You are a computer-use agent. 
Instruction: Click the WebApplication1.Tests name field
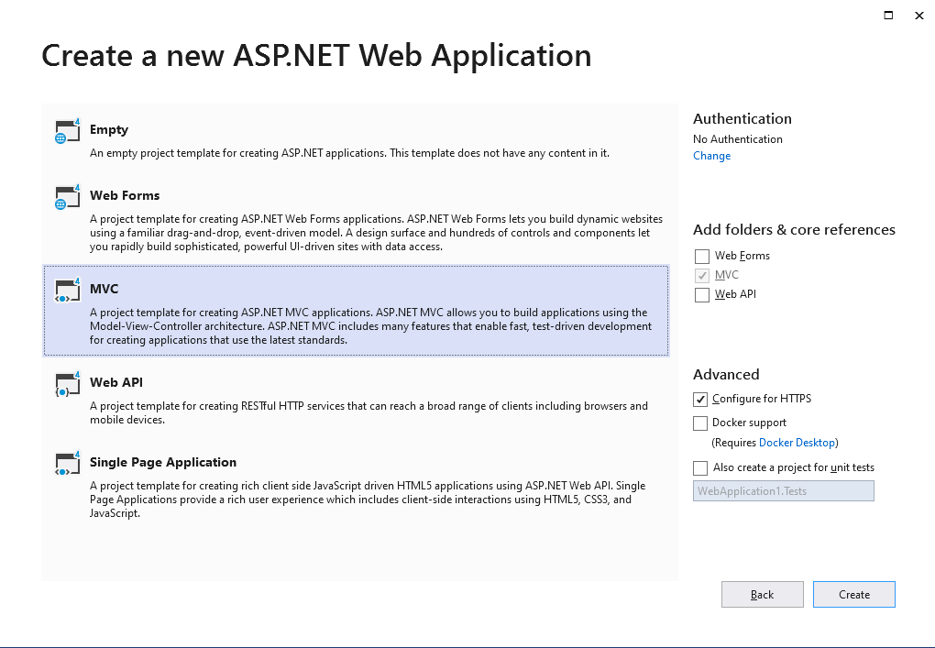[x=783, y=490]
